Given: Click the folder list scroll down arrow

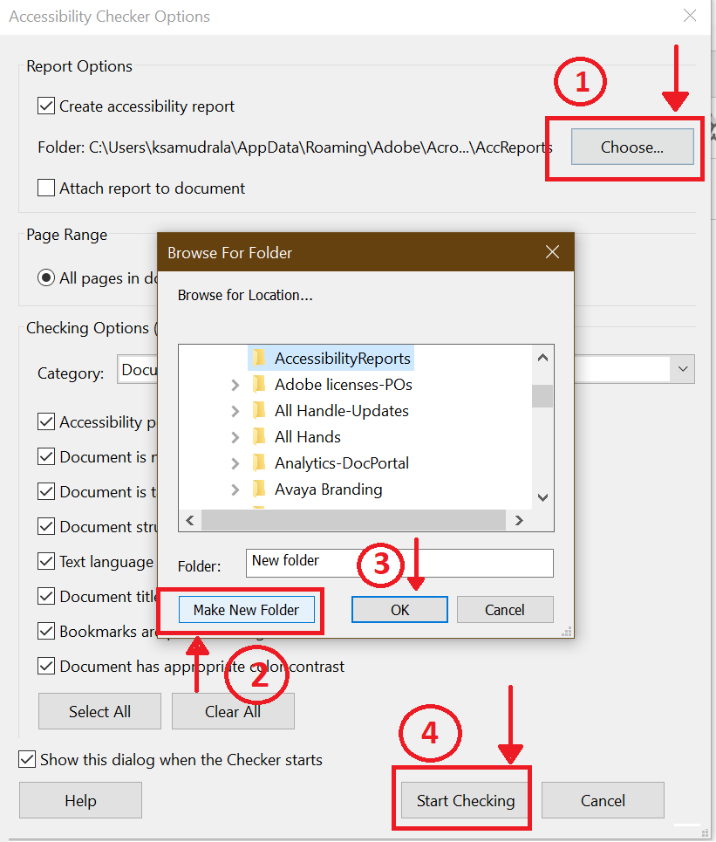Looking at the screenshot, I should click(x=542, y=498).
